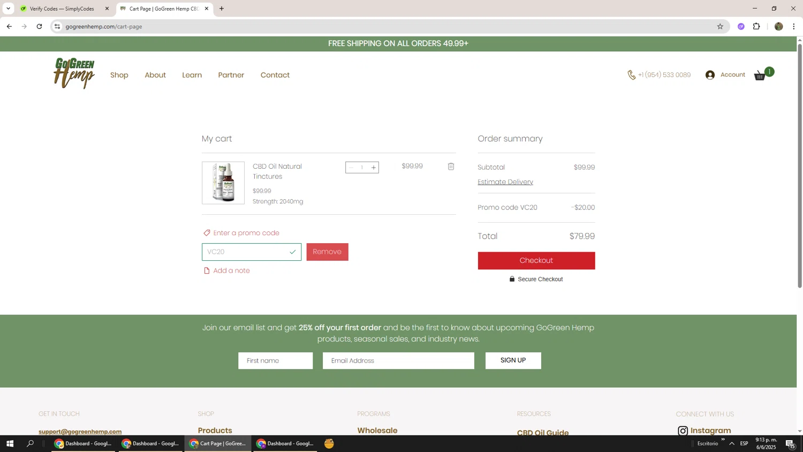Click the Account user avatar icon

tap(710, 75)
